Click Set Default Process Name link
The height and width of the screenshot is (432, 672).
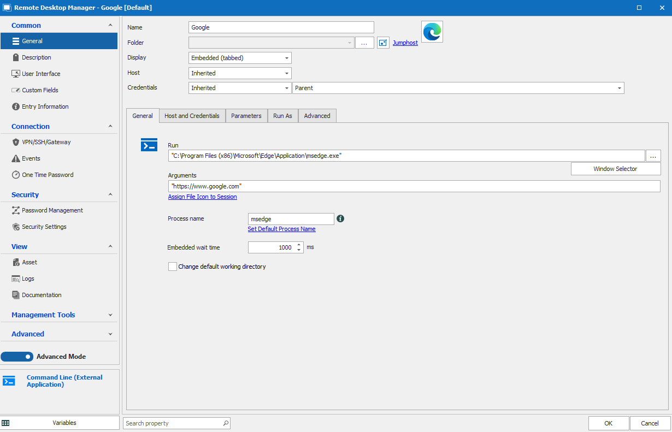281,229
